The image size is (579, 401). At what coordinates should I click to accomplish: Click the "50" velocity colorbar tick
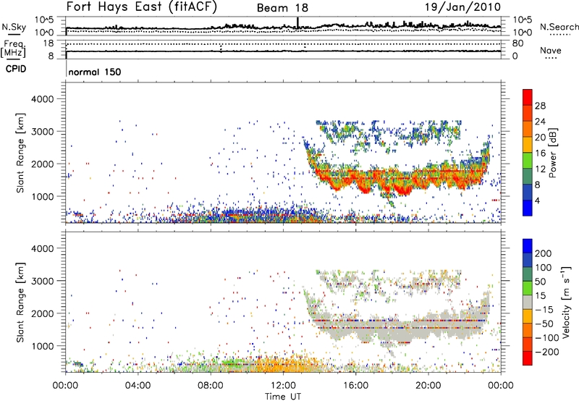541,282
